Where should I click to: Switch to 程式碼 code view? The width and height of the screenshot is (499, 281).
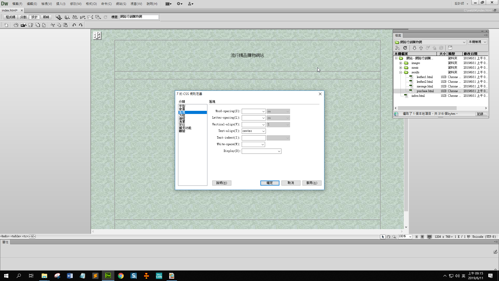pos(10,17)
